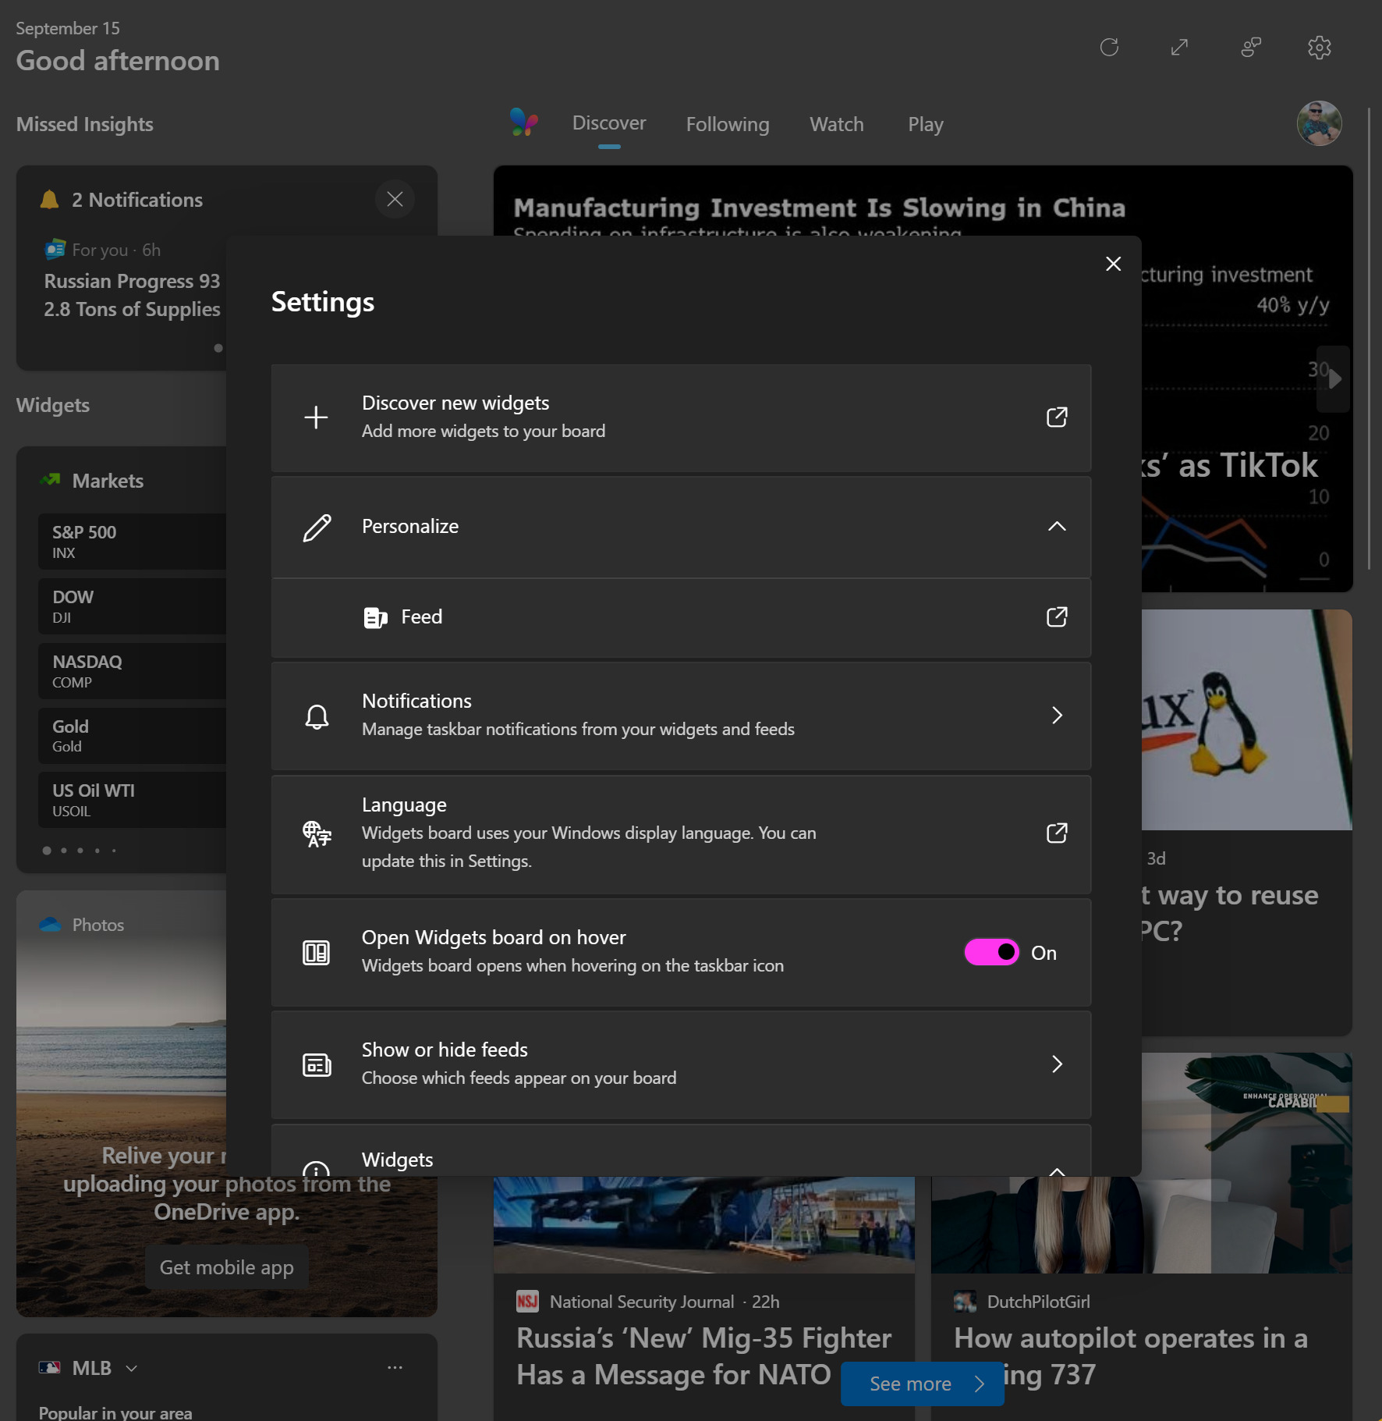Close the Settings dialog

pos(1113,264)
